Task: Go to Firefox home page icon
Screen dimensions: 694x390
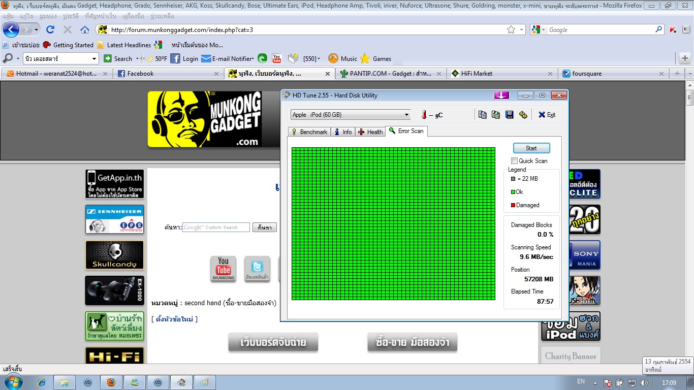Action: coord(85,29)
